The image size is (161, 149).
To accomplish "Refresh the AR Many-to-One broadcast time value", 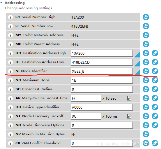I will pyautogui.click(x=146, y=98).
